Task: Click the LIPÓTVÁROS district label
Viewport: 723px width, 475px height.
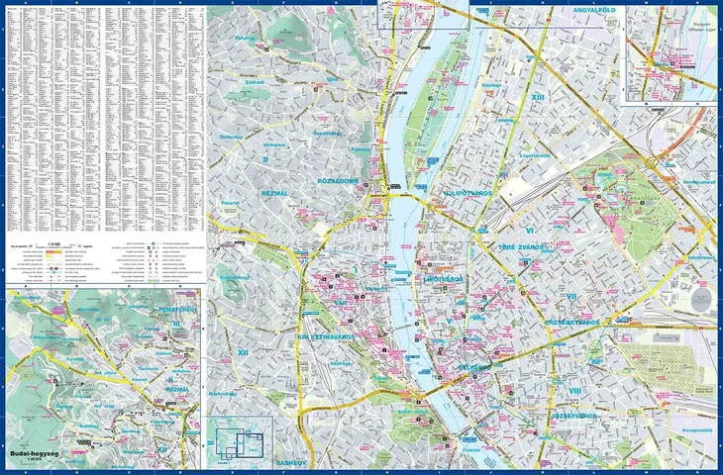Action: click(x=443, y=279)
